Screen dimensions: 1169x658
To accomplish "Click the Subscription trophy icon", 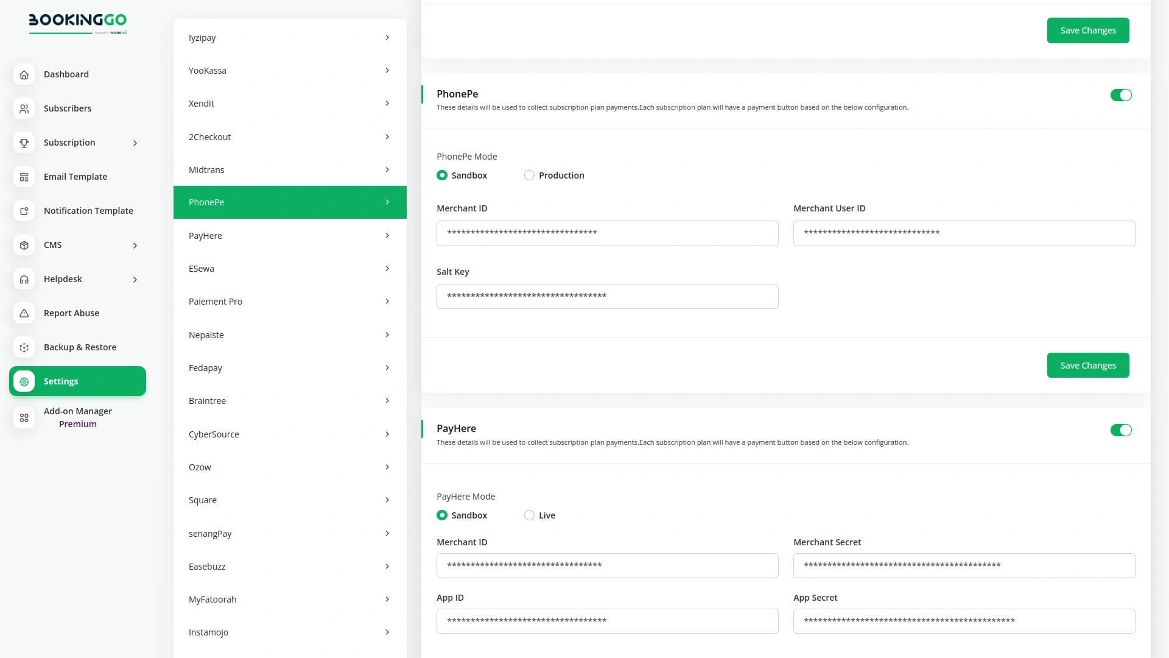I will (24, 143).
